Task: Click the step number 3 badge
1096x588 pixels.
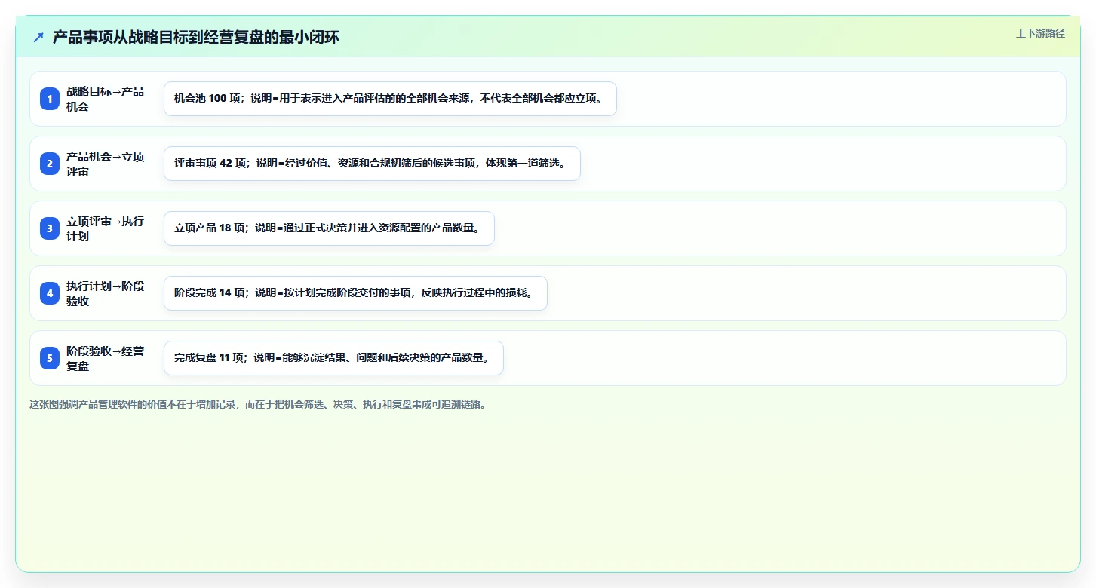Action: tap(50, 228)
